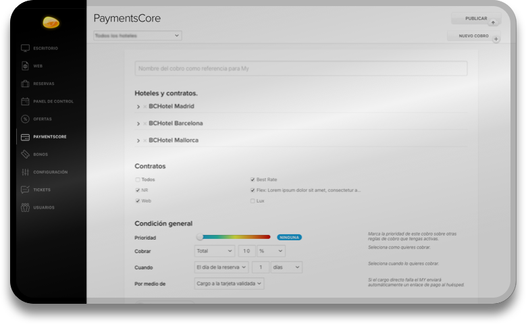Click the Panel de Control calendar icon
The image size is (526, 324).
(25, 101)
